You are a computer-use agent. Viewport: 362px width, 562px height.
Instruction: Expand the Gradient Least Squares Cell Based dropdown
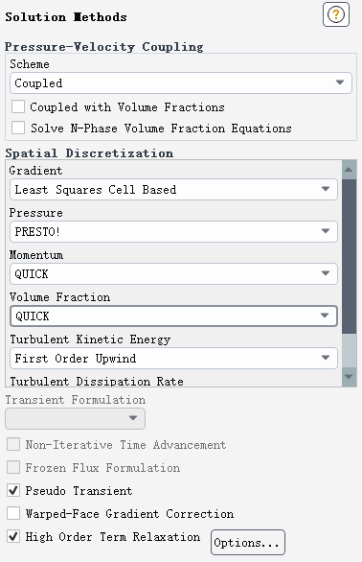tap(173, 189)
